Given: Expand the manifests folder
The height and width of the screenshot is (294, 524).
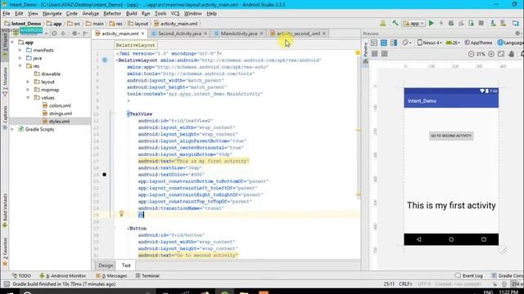Looking at the screenshot, I should (x=20, y=50).
